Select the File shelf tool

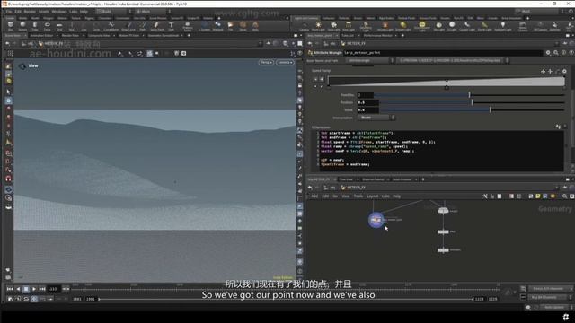point(230,26)
